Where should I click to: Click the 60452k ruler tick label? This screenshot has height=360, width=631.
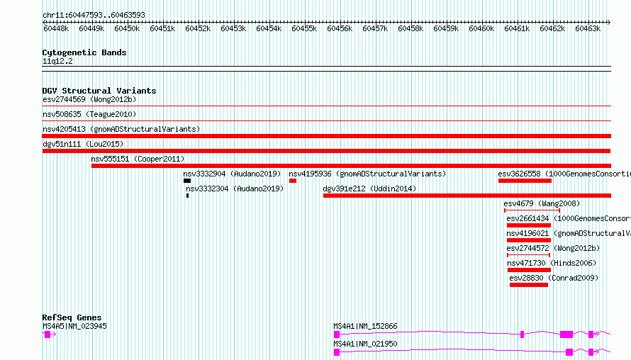(x=198, y=28)
